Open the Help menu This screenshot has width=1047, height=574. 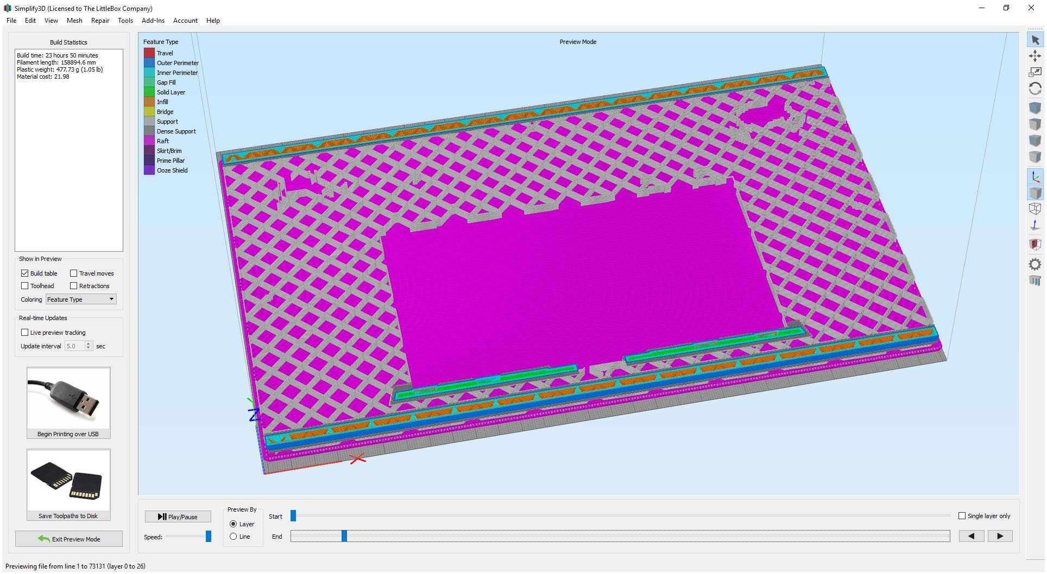[x=213, y=21]
